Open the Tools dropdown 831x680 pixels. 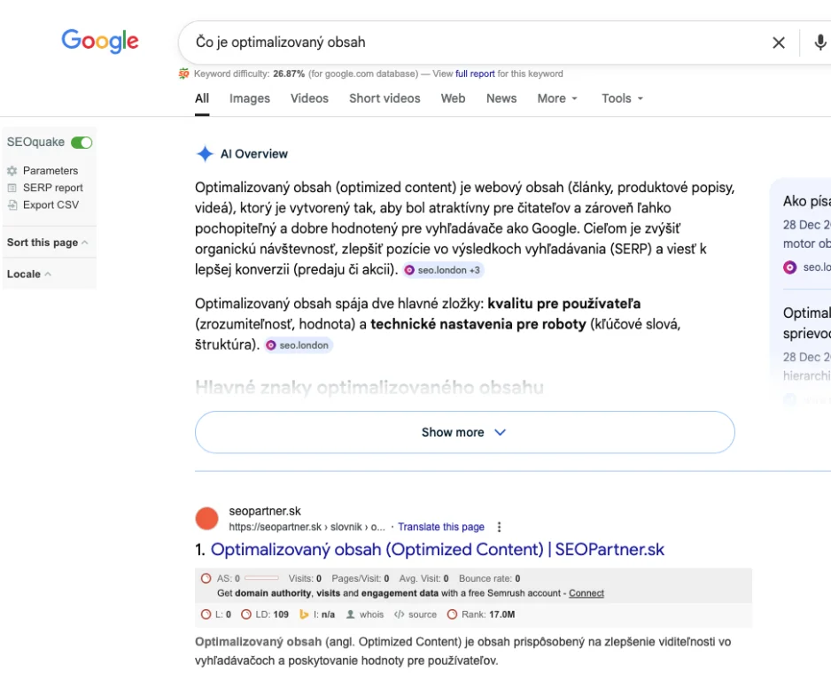(x=622, y=98)
